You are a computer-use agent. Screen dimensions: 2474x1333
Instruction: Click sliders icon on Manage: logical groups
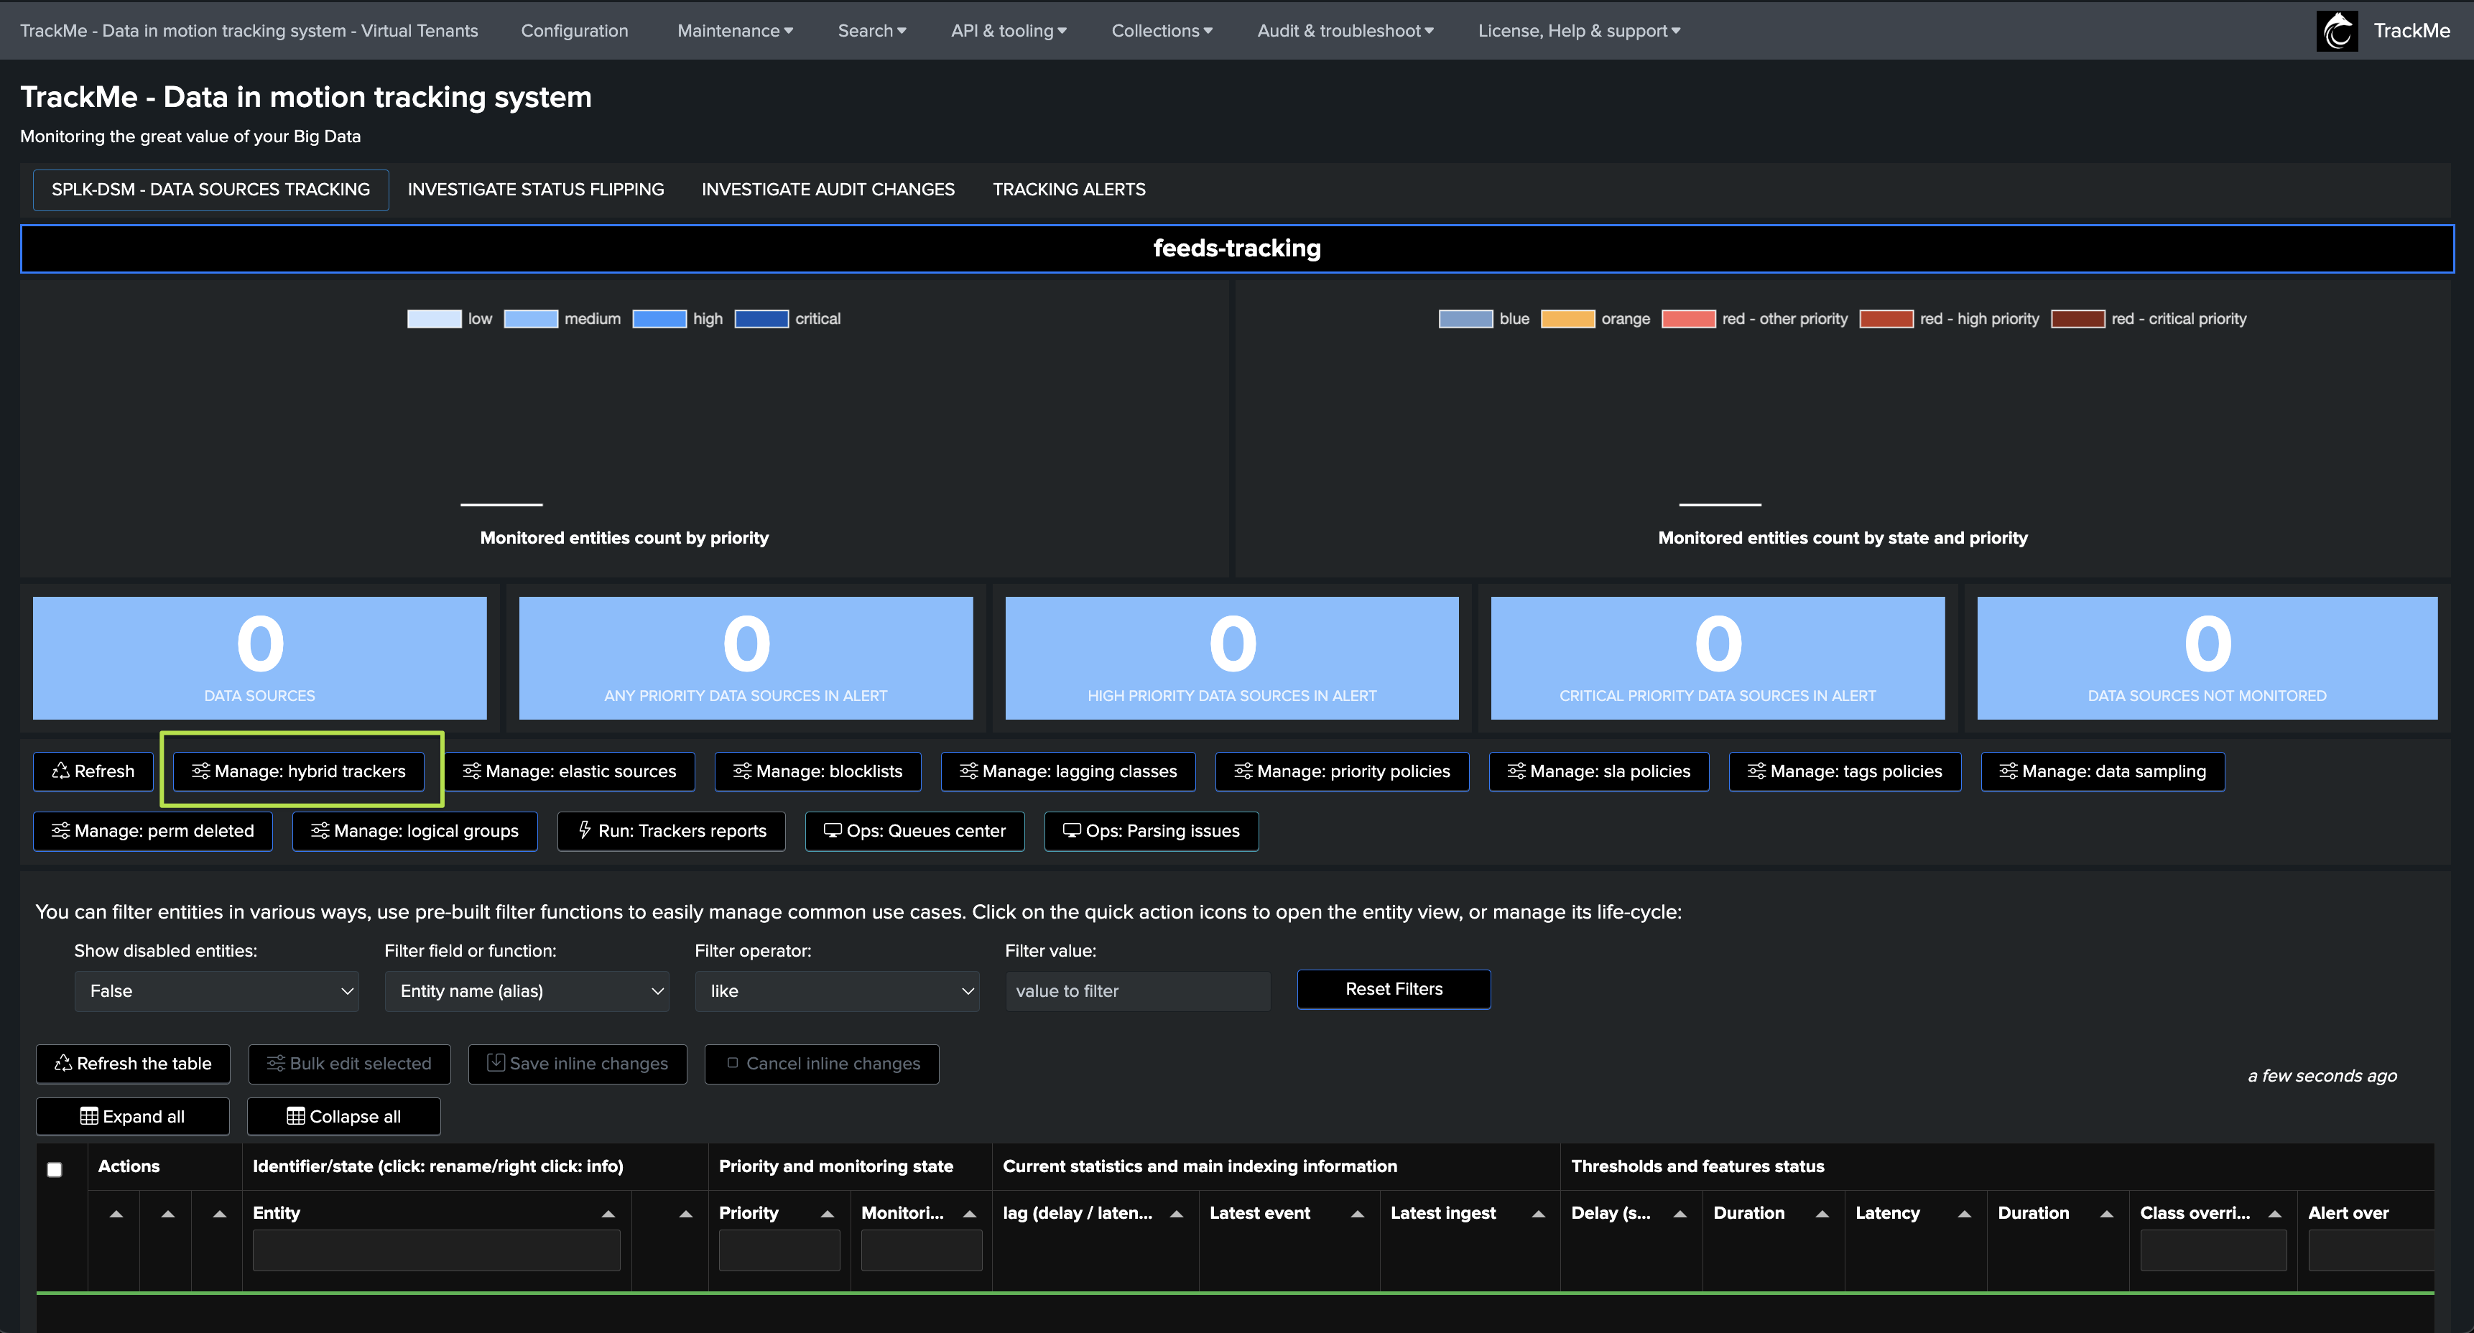pos(320,831)
